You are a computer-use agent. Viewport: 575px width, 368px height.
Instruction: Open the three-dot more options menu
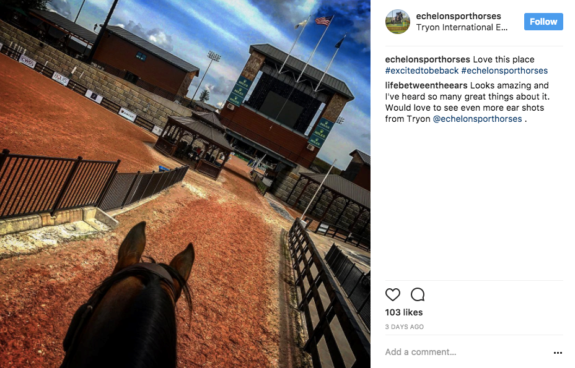[x=558, y=353]
